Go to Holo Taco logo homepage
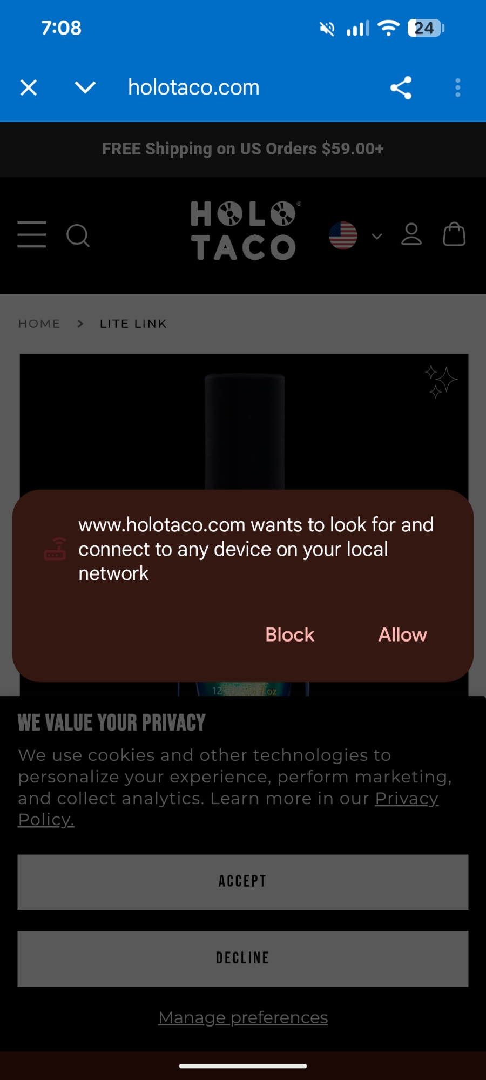This screenshot has width=486, height=1080. 244,231
